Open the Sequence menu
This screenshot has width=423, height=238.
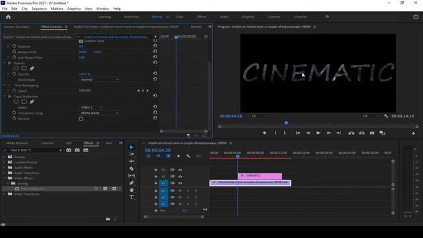(39, 9)
